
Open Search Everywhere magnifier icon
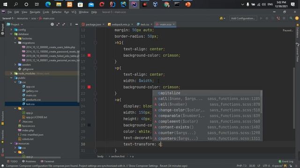point(291,18)
